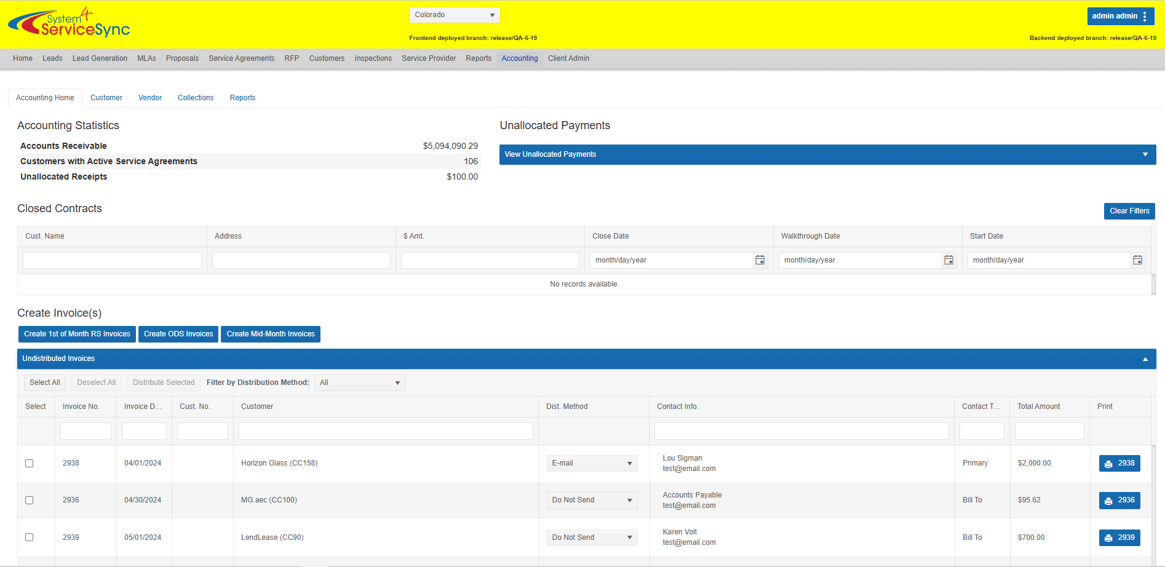Open the Service Agreements menu item
This screenshot has height=567, width=1165.
pos(241,58)
